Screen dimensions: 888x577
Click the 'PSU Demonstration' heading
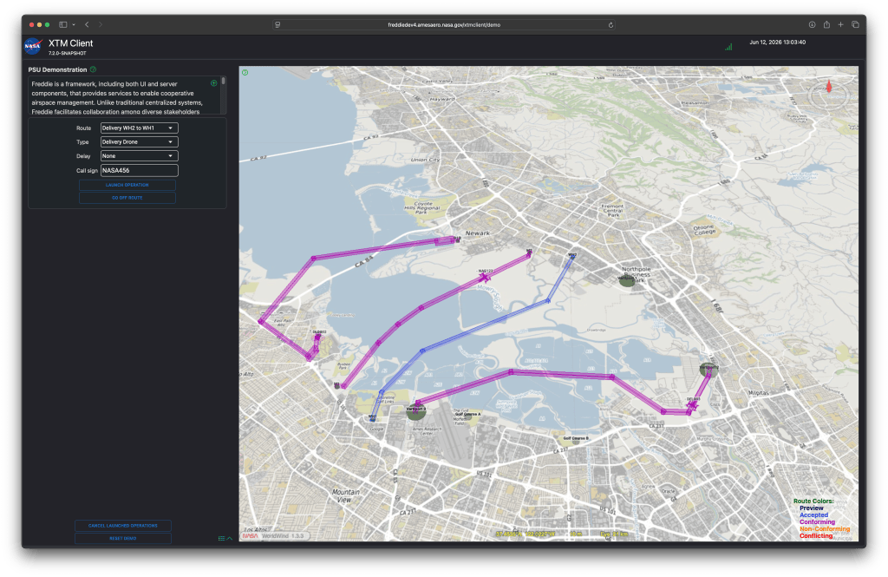point(58,69)
